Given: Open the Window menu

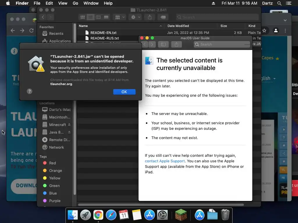Looking at the screenshot, I should pos(91,3).
